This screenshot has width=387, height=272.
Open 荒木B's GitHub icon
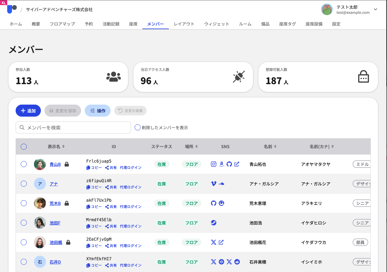coord(214,203)
